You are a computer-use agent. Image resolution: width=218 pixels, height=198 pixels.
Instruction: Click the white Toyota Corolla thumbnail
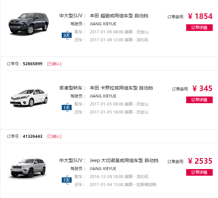29,98
